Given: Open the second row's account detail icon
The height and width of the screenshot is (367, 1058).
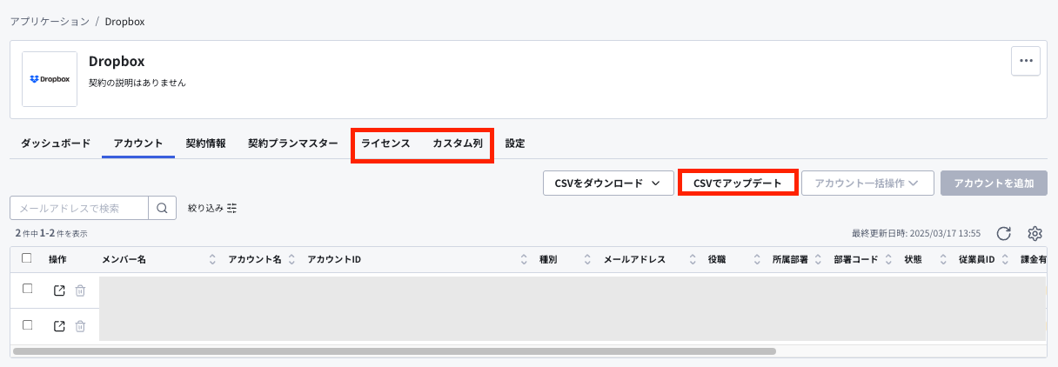Looking at the screenshot, I should click(x=59, y=326).
